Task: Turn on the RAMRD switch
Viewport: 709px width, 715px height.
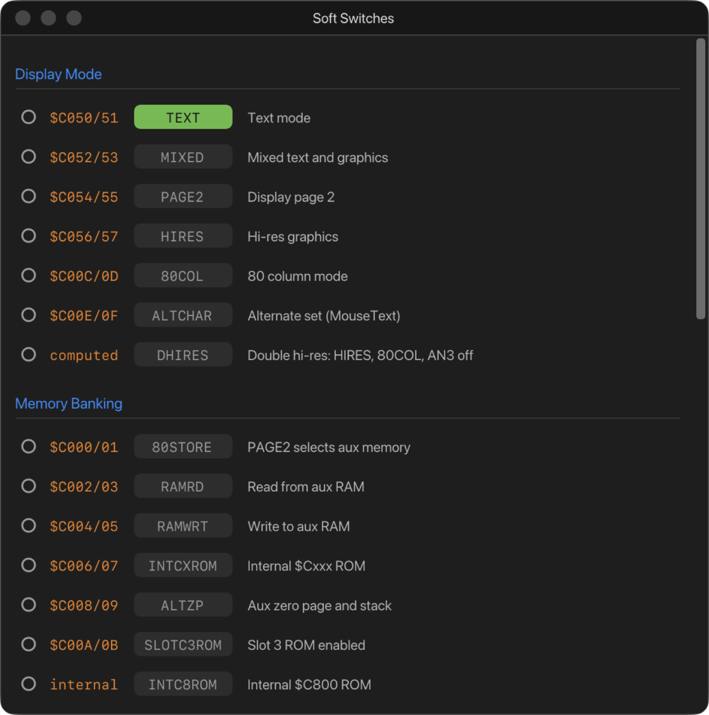Action: pyautogui.click(x=183, y=486)
